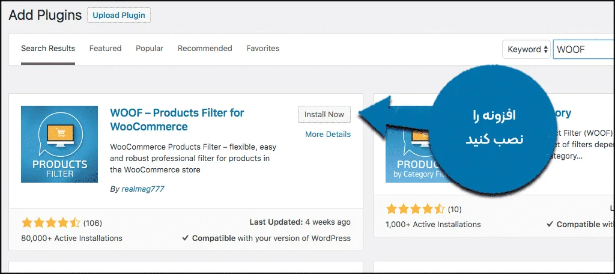This screenshot has width=615, height=274.
Task: Install the WOOF Products Filter plugin now
Action: click(324, 115)
